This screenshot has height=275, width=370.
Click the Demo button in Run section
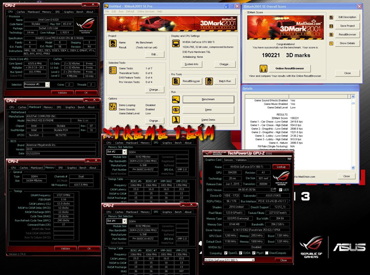click(x=208, y=110)
